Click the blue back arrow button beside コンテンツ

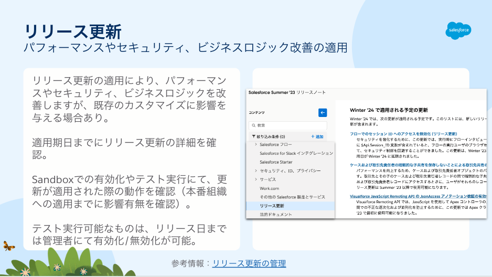click(x=322, y=113)
